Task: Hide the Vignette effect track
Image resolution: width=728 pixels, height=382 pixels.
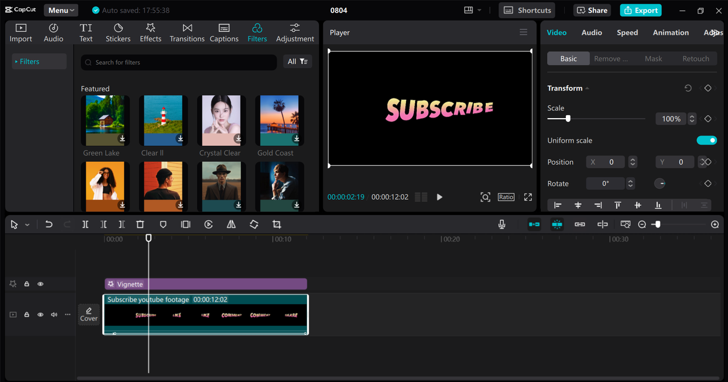Action: (x=40, y=284)
